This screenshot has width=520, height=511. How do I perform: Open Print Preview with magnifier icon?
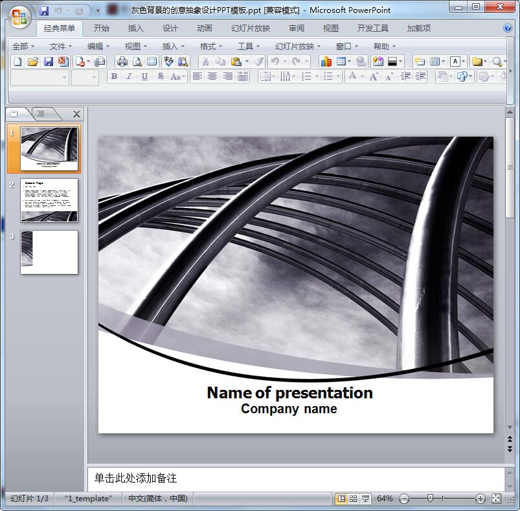point(137,62)
